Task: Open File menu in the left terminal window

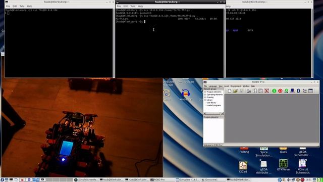Action: pos(8,6)
